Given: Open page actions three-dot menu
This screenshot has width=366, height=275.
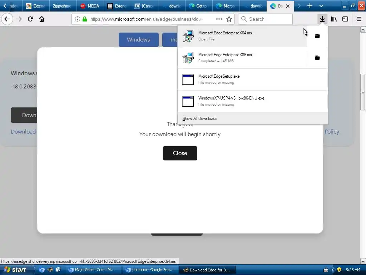Looking at the screenshot, I should click(219, 19).
